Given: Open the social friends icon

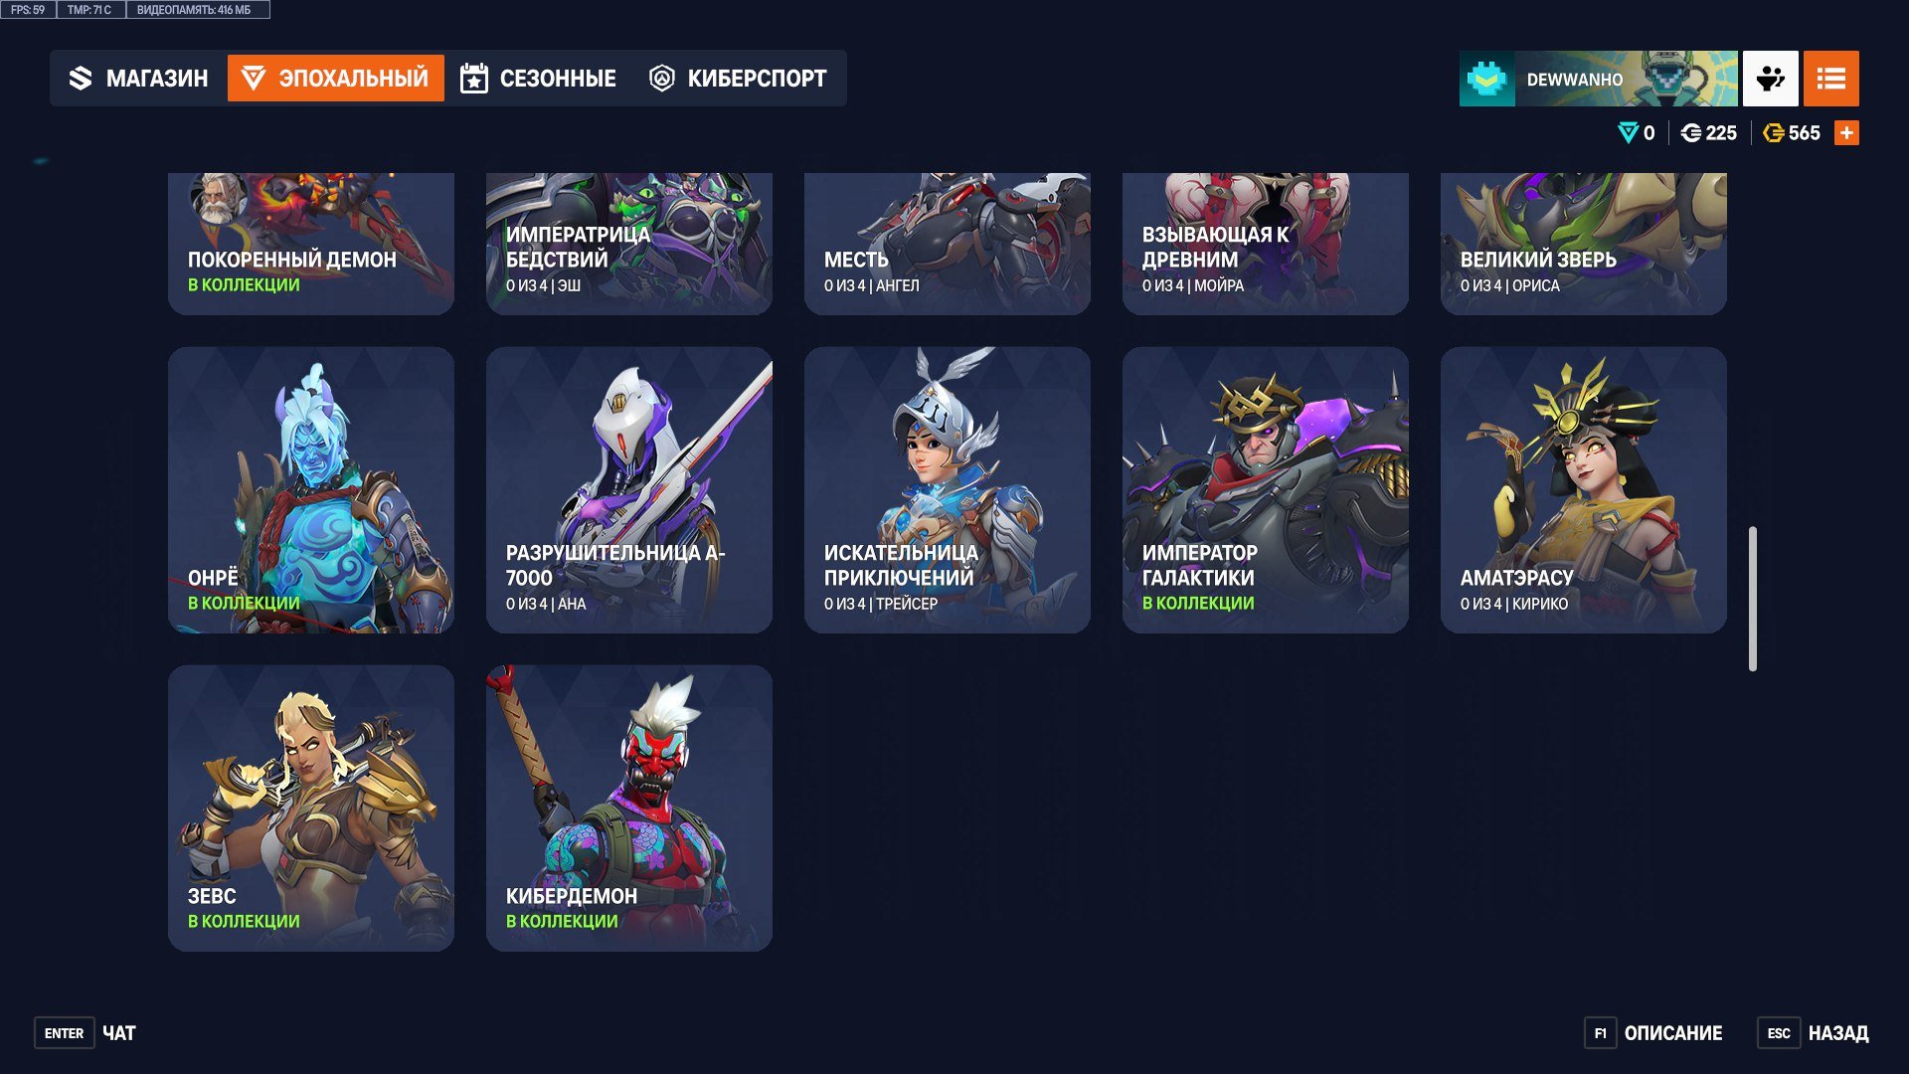Looking at the screenshot, I should (1770, 79).
